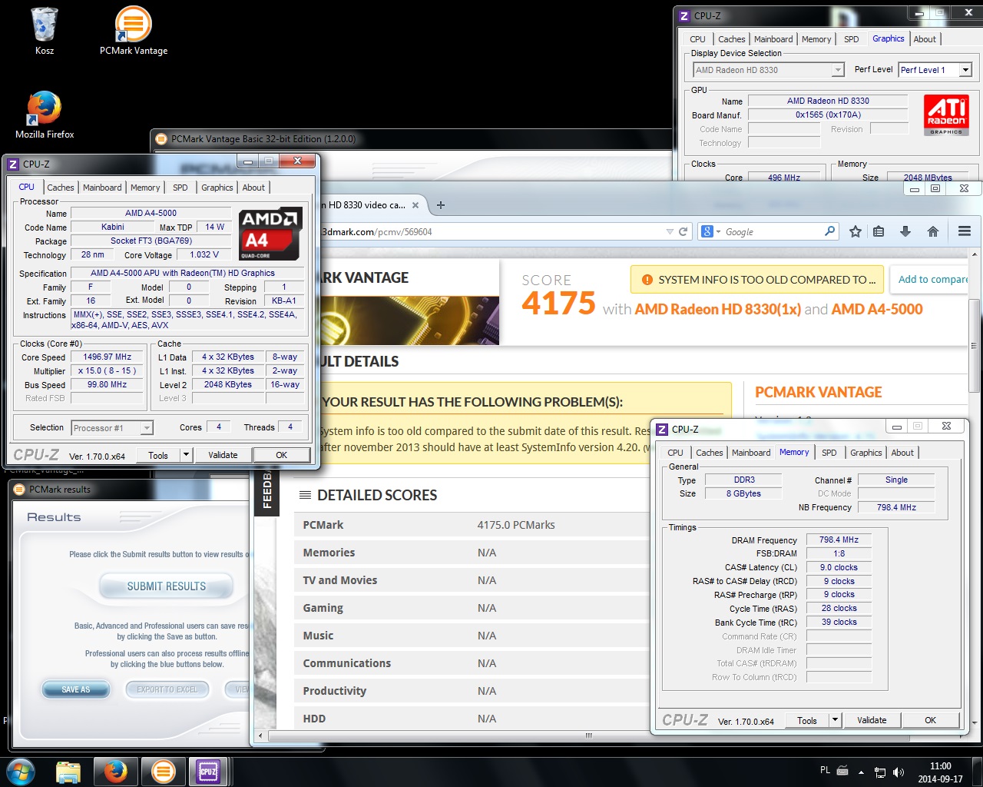This screenshot has height=787, width=983.
Task: Click the Export to Excel button
Action: click(167, 689)
